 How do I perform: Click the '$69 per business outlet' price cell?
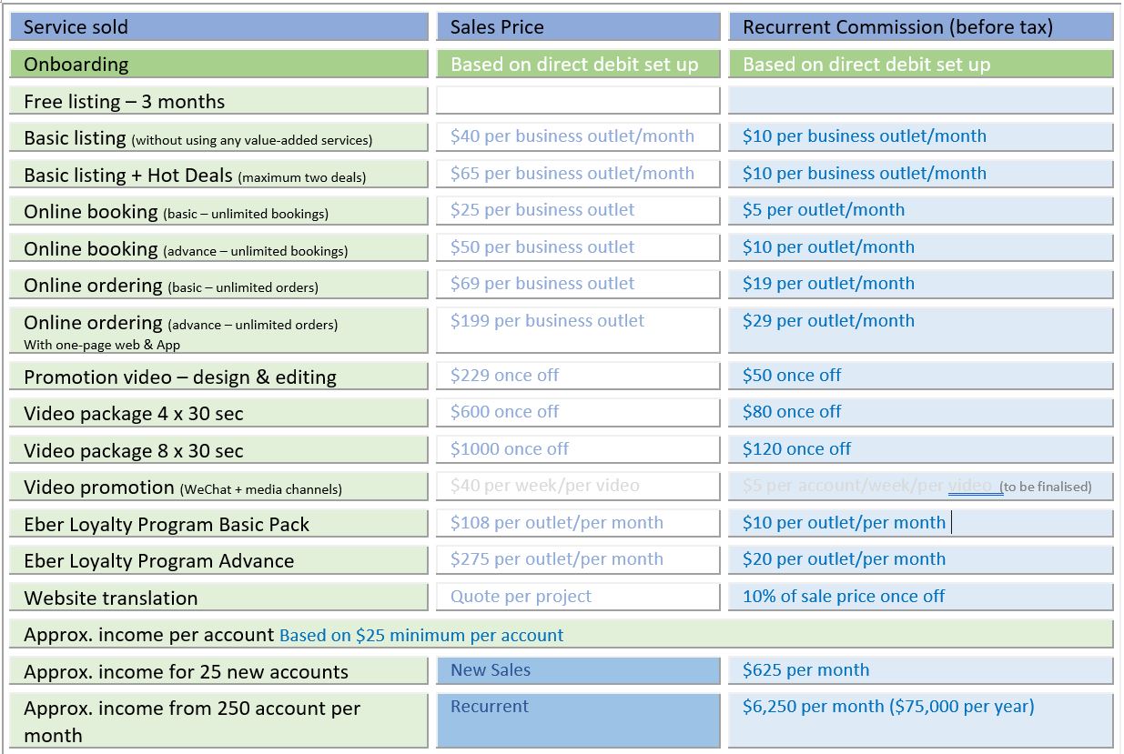point(542,284)
